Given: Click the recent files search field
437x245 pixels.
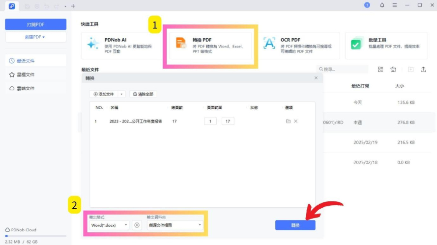Looking at the screenshot, I should point(343,69).
